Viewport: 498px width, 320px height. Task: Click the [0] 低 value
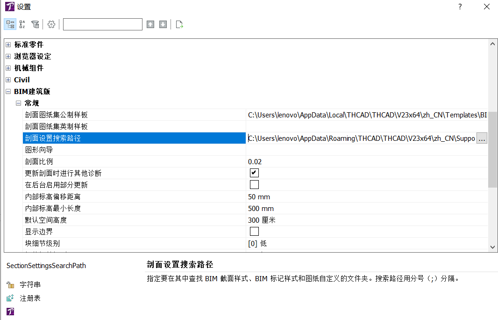(x=257, y=244)
